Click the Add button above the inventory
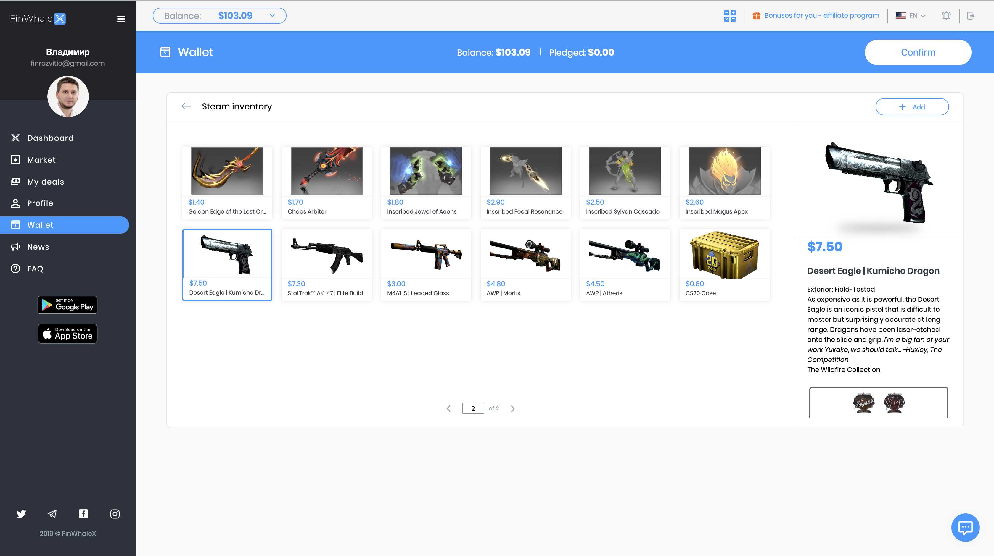This screenshot has width=994, height=556. click(x=912, y=106)
